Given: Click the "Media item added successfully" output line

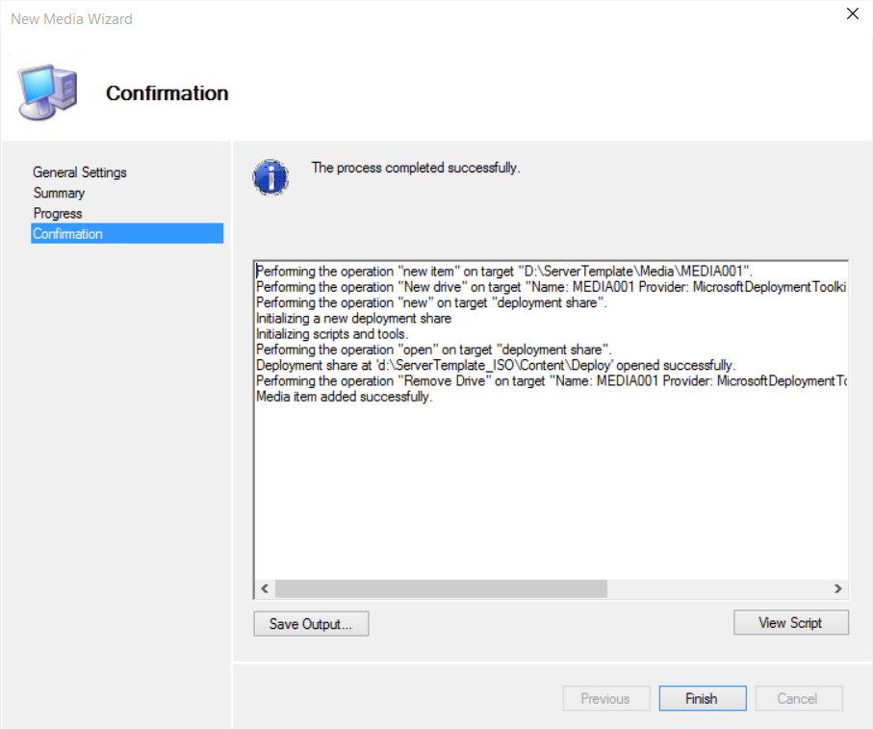Looking at the screenshot, I should (x=344, y=397).
